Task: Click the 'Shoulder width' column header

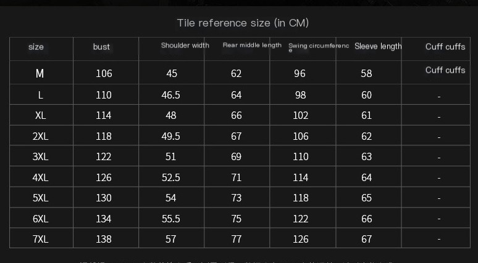Action: (x=185, y=46)
